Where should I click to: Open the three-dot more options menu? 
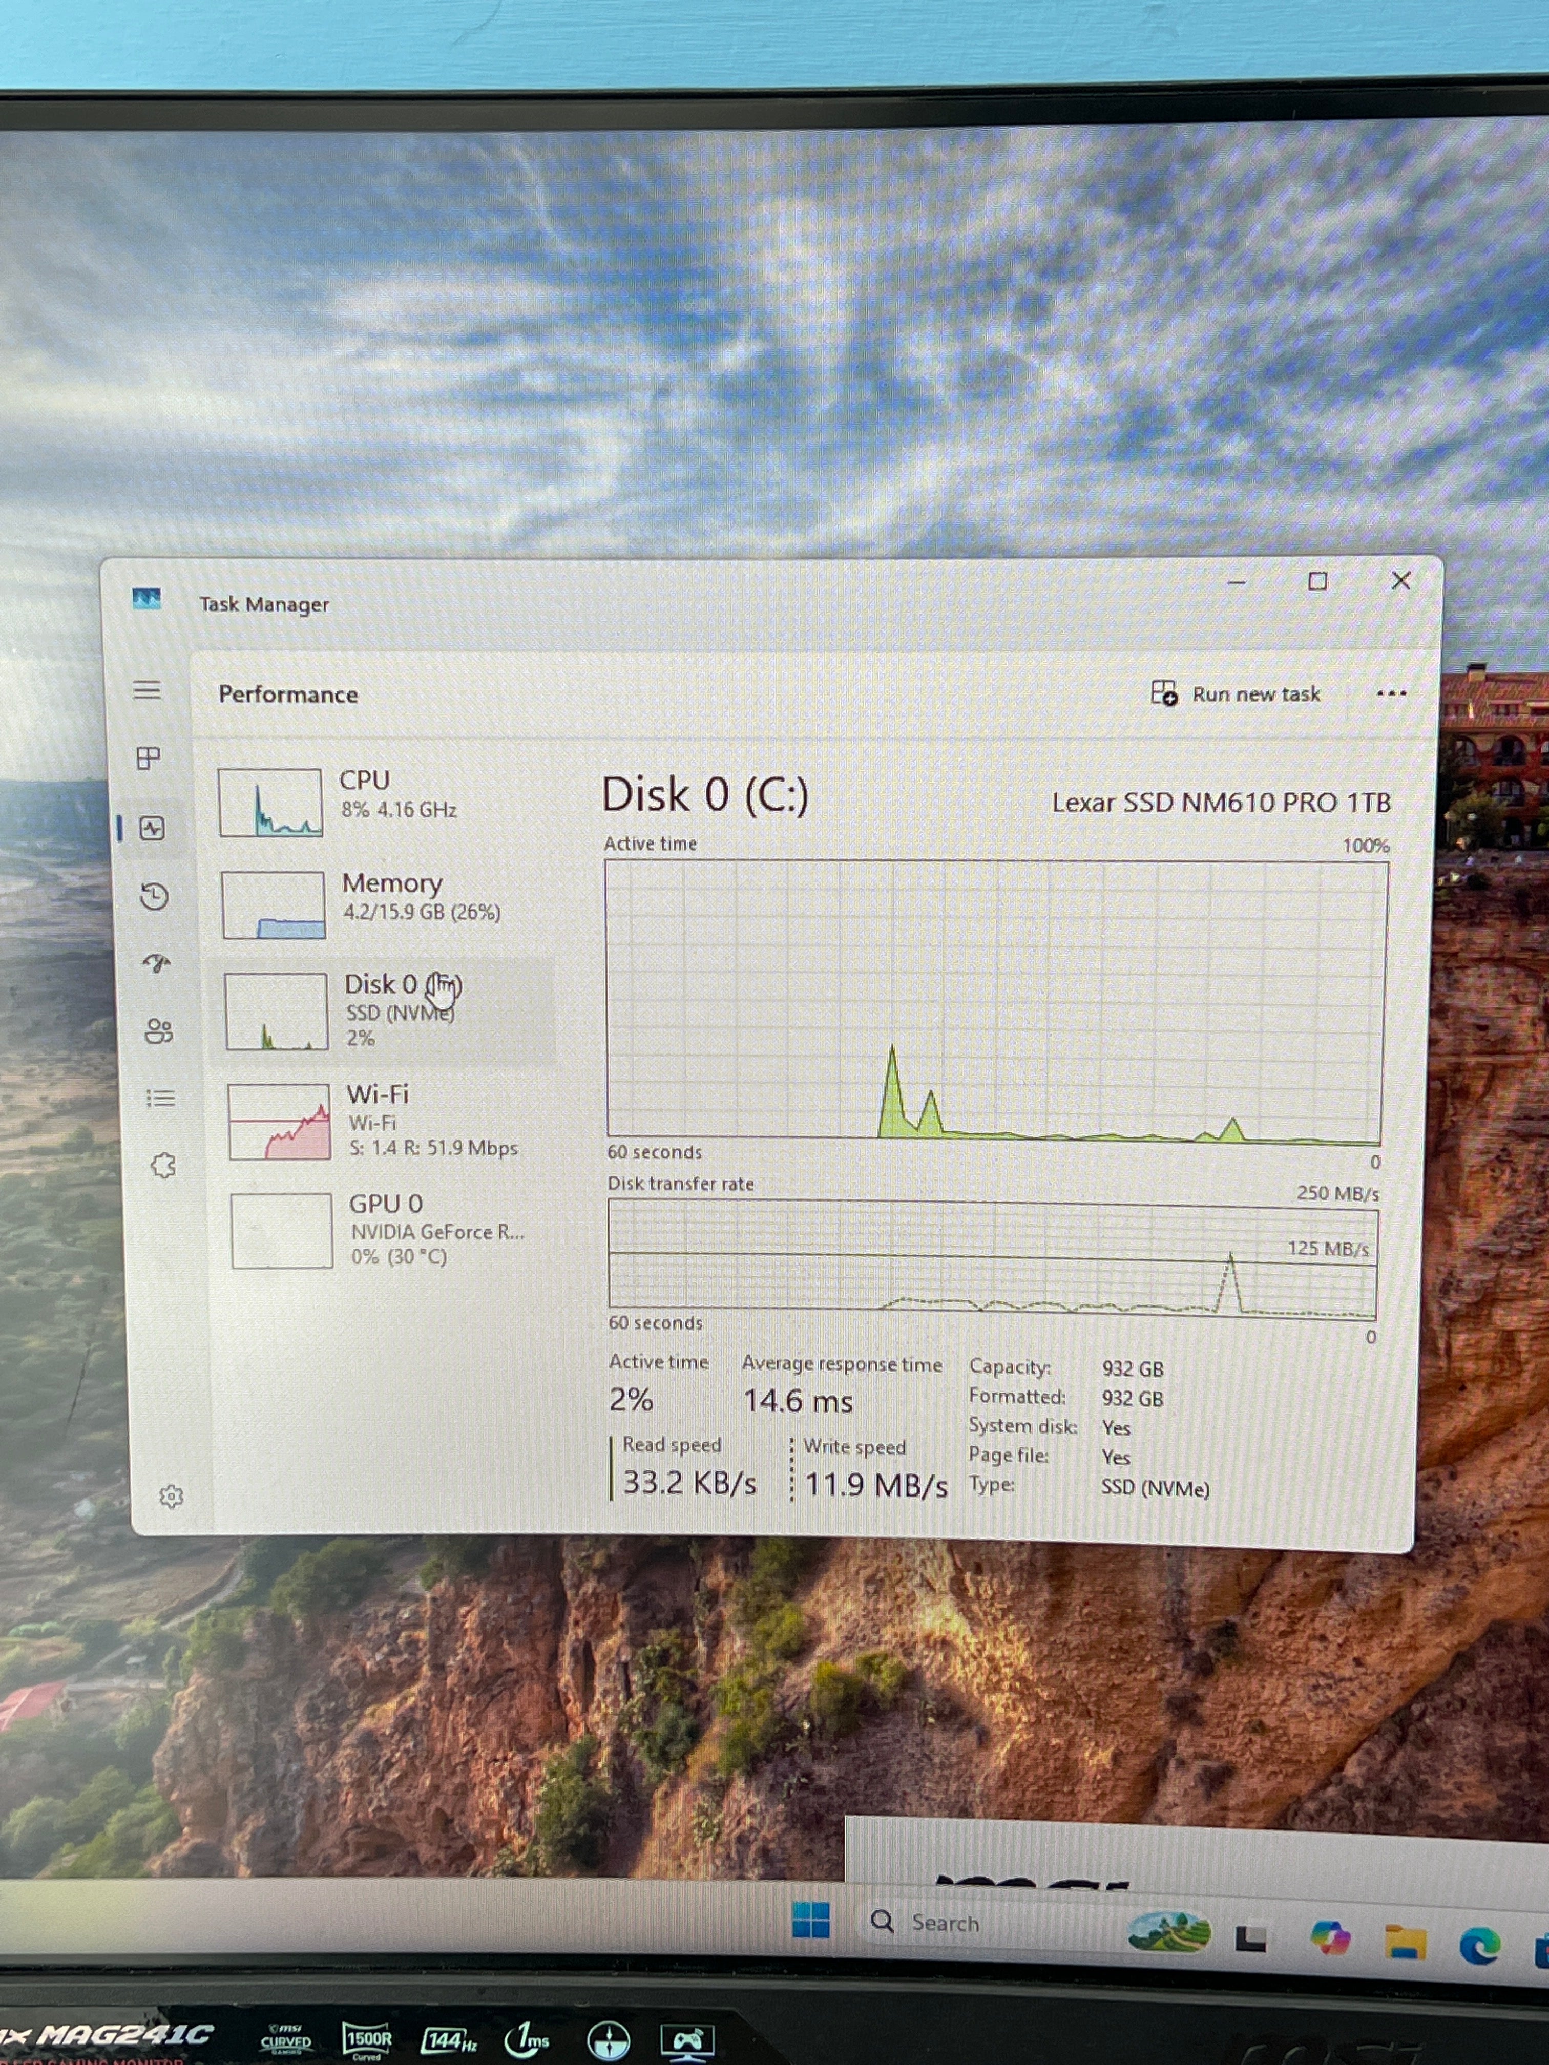(1391, 693)
